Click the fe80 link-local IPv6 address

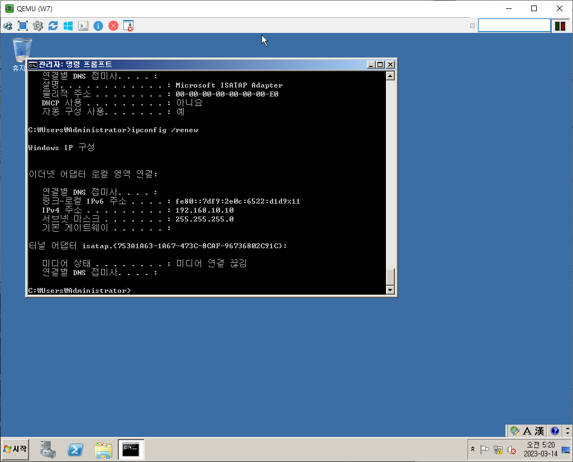click(237, 201)
